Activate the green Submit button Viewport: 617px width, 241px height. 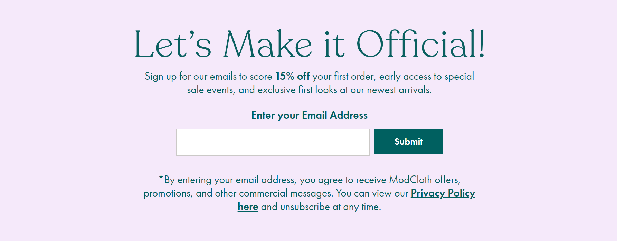(408, 141)
